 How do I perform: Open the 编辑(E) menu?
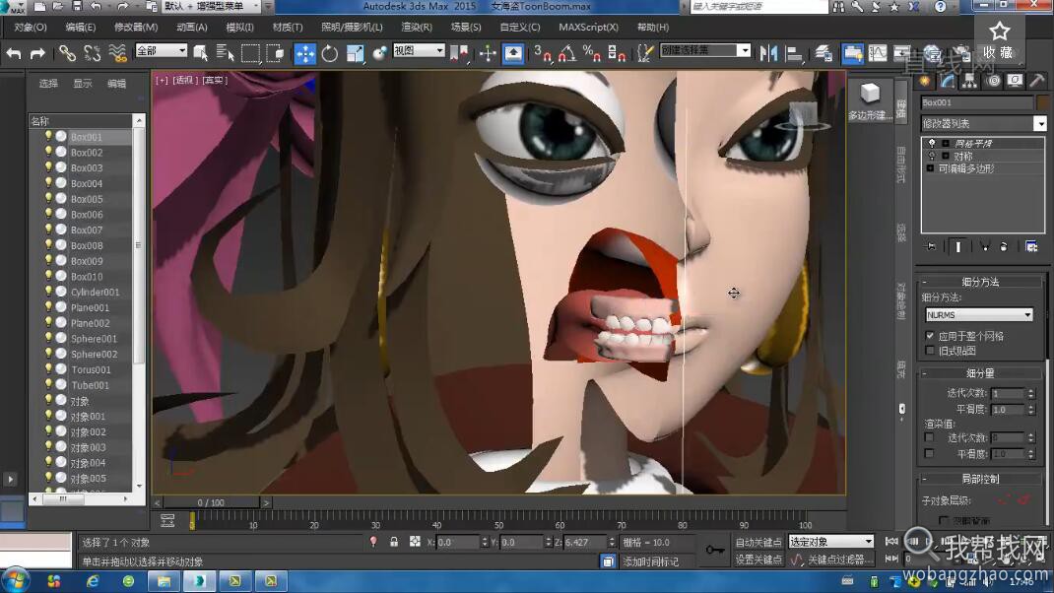coord(80,27)
